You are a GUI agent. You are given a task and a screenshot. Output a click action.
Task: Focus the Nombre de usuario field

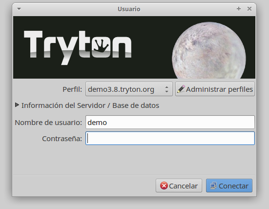pyautogui.click(x=170, y=122)
